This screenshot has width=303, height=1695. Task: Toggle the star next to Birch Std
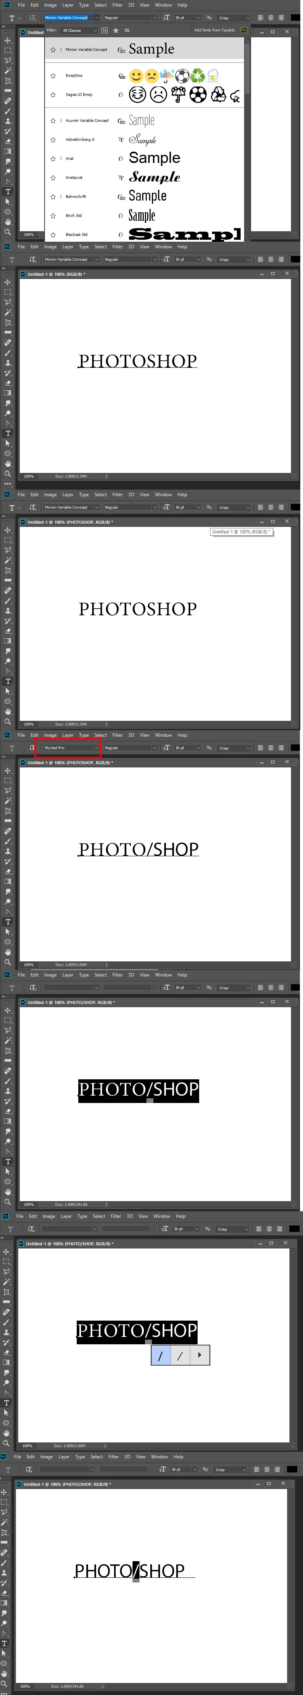click(53, 216)
